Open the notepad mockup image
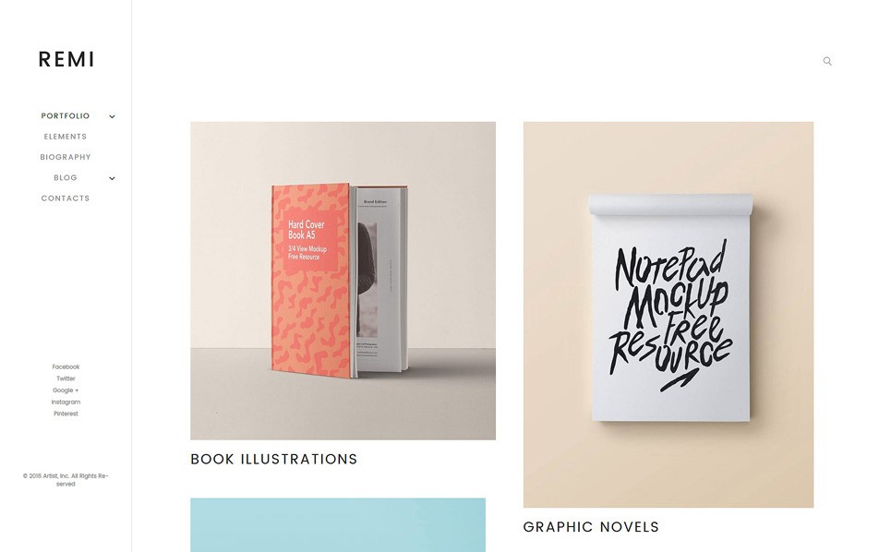 [x=668, y=315]
